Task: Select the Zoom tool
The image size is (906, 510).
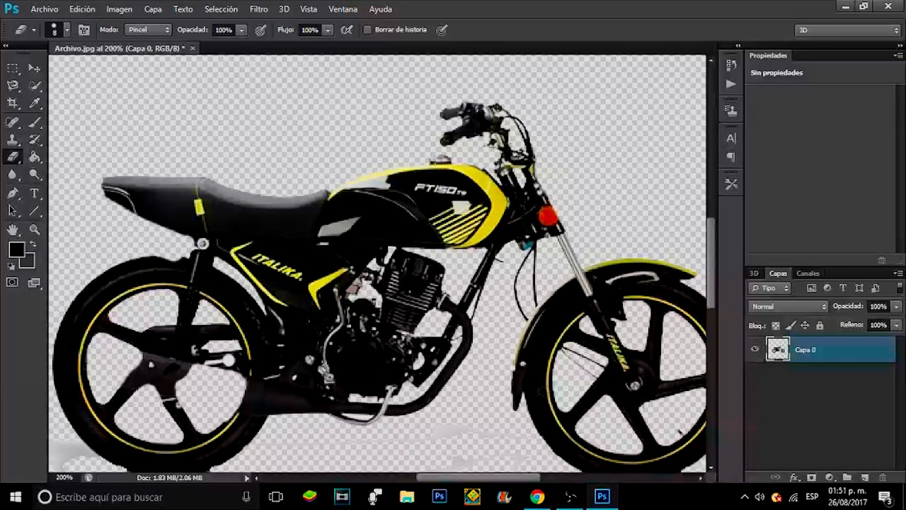Action: [34, 229]
